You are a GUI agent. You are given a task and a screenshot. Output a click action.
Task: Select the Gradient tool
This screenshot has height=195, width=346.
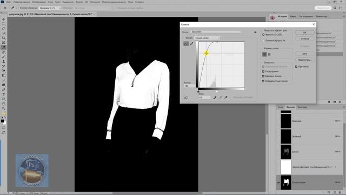pyautogui.click(x=4, y=76)
